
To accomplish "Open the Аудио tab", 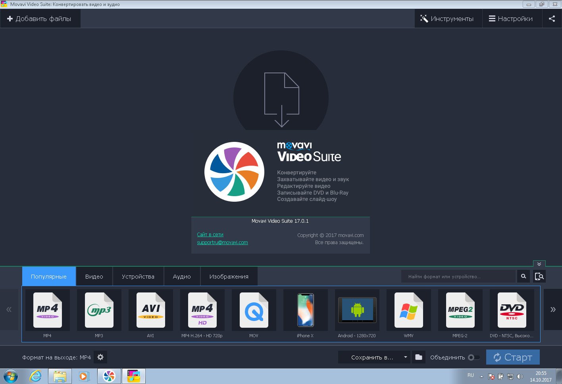I will coord(182,276).
